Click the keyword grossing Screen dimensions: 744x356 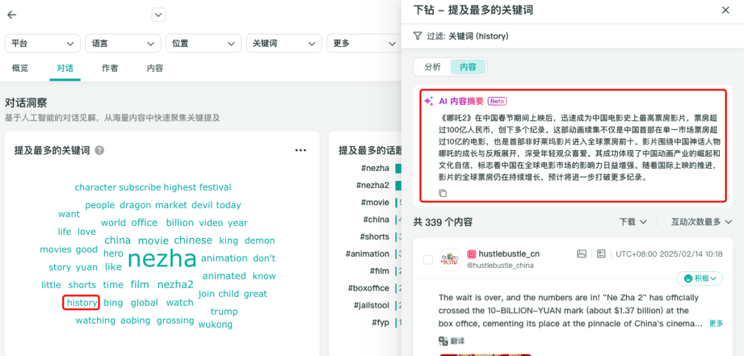point(176,320)
